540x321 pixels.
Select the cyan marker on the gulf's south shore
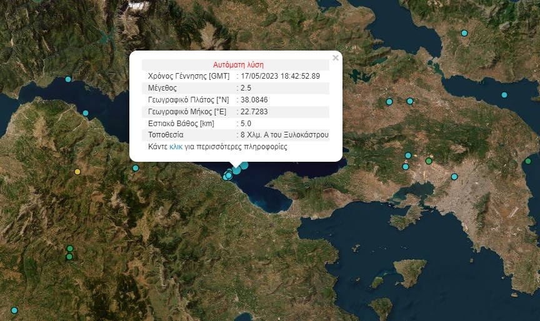click(x=86, y=113)
